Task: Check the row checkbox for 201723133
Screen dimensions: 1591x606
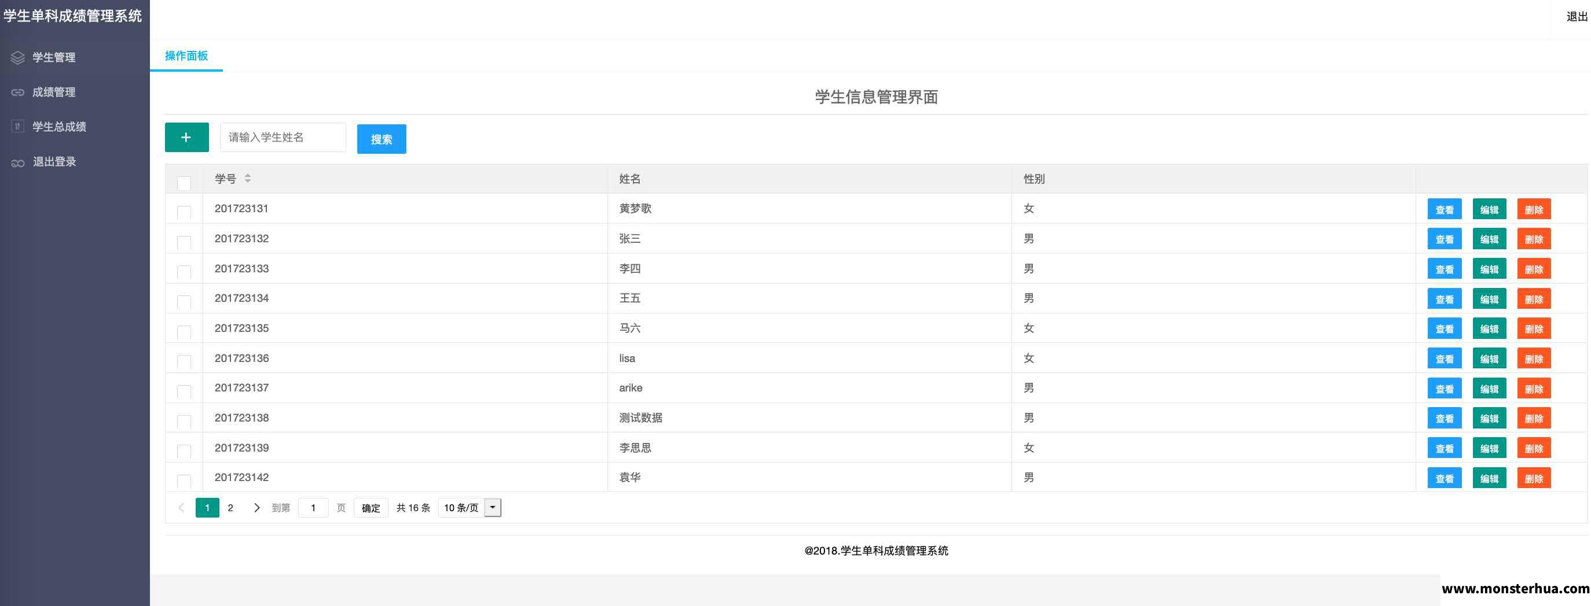Action: [184, 272]
